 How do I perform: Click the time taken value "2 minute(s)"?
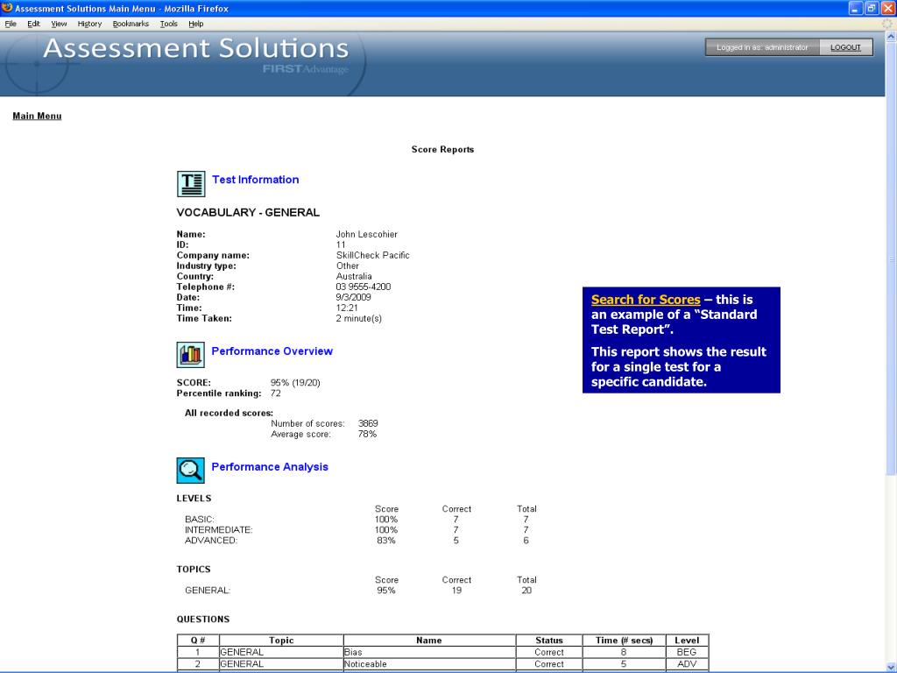[x=358, y=319]
